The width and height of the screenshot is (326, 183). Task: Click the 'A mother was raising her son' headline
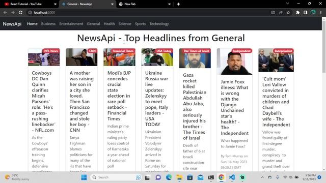click(x=81, y=102)
